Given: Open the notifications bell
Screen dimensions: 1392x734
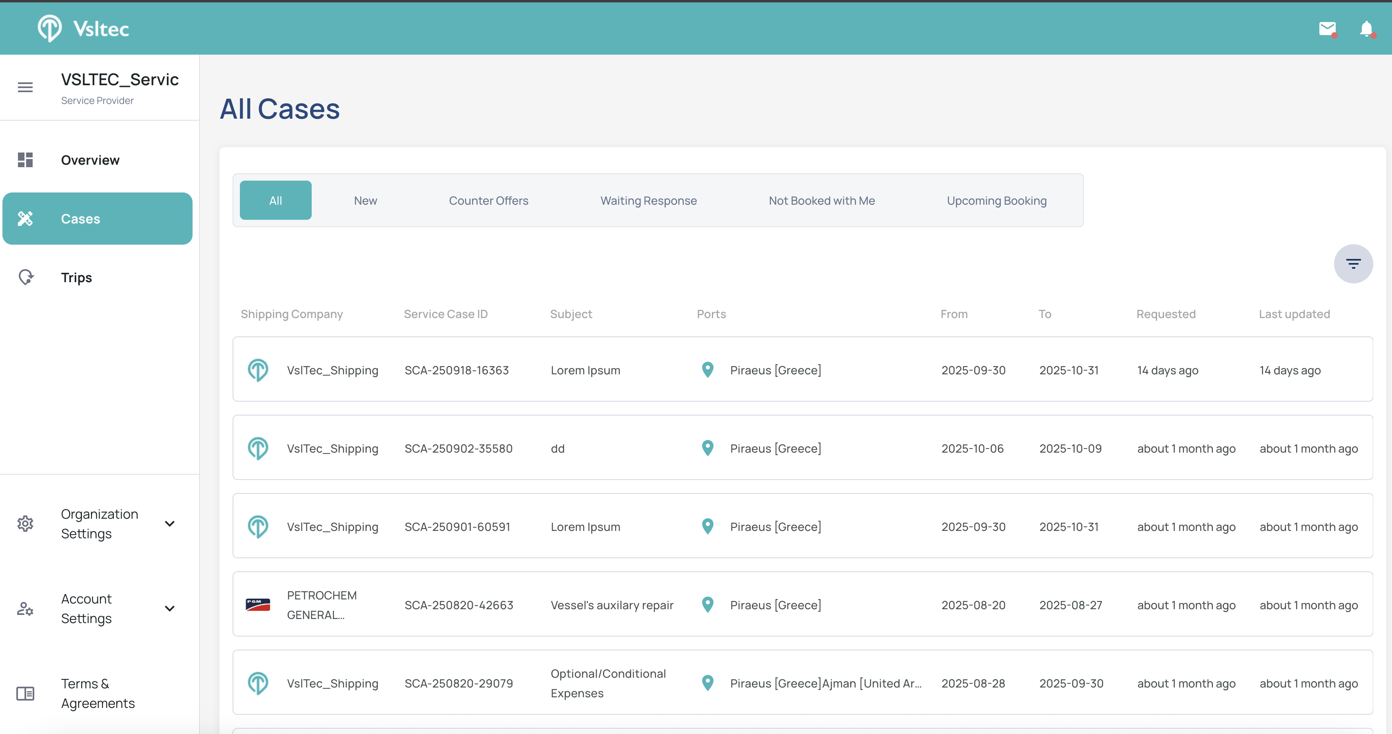Looking at the screenshot, I should (x=1366, y=29).
